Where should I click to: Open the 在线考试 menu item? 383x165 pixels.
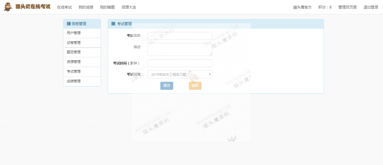(x=64, y=7)
